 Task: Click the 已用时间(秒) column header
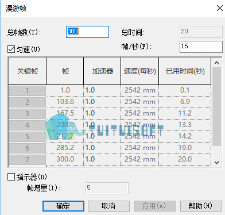185,71
